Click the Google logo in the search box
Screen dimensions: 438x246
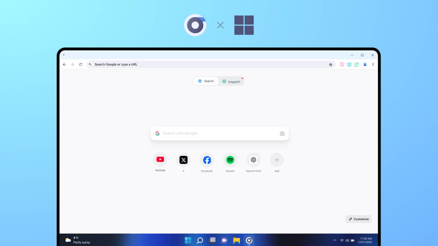point(157,133)
